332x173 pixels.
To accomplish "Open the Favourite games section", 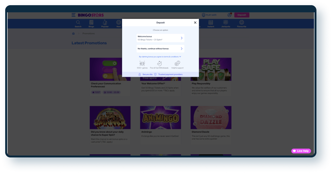I will 241,23.
